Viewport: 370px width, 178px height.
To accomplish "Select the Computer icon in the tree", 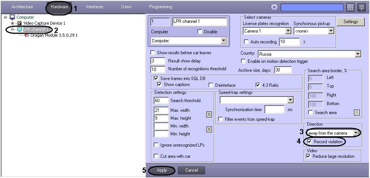I will pyautogui.click(x=12, y=17).
